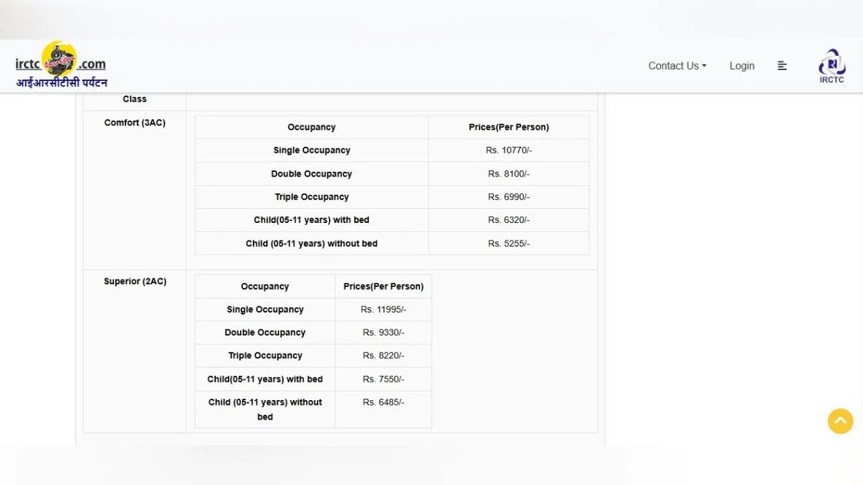
Task: Click the Hindi tourism text under logo
Action: point(62,83)
